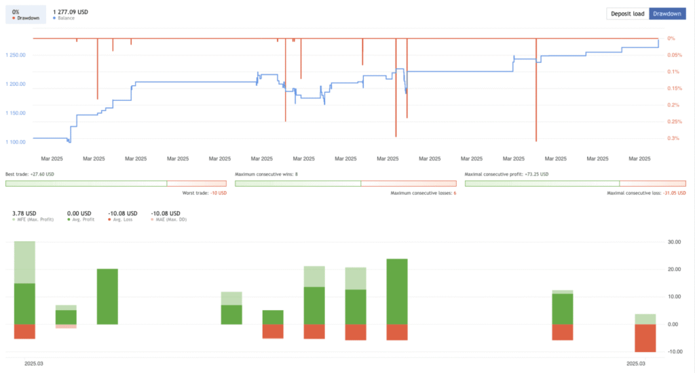Switch to the Deposit load view
This screenshot has height=373, width=695.
628,14
